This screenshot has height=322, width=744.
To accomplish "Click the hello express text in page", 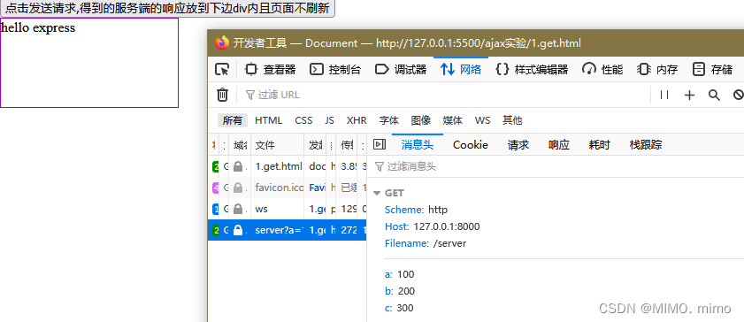I will (38, 27).
